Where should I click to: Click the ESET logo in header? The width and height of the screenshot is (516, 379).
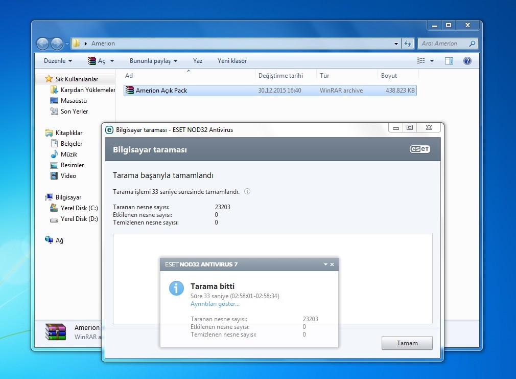(x=420, y=149)
